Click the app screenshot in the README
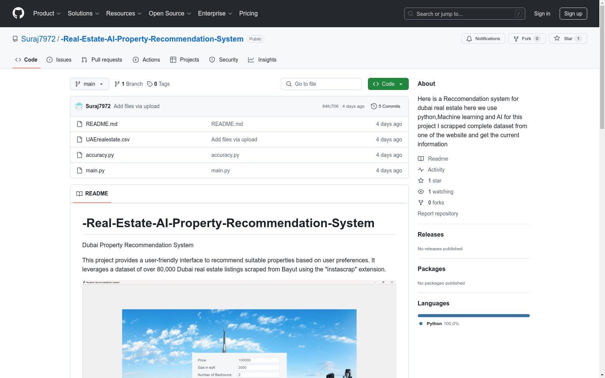 239,329
